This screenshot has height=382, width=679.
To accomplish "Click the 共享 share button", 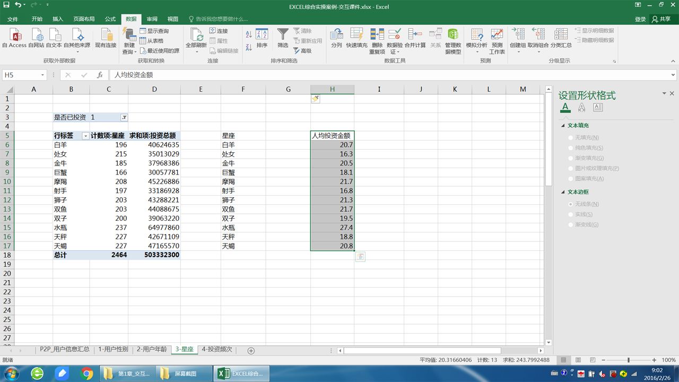I will (661, 19).
